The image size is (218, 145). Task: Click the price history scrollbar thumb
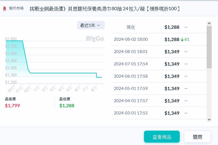pos(209,47)
